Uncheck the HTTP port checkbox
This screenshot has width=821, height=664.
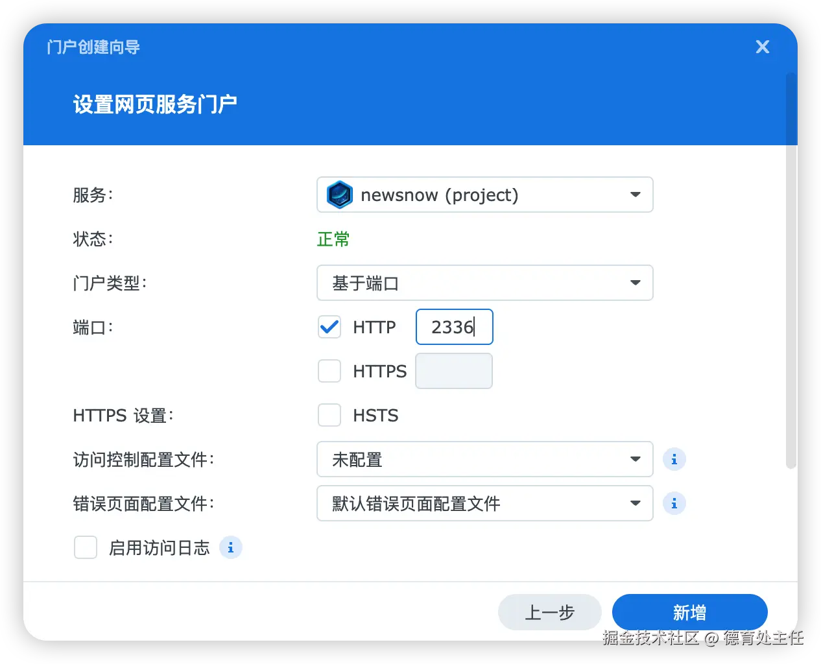click(x=329, y=327)
